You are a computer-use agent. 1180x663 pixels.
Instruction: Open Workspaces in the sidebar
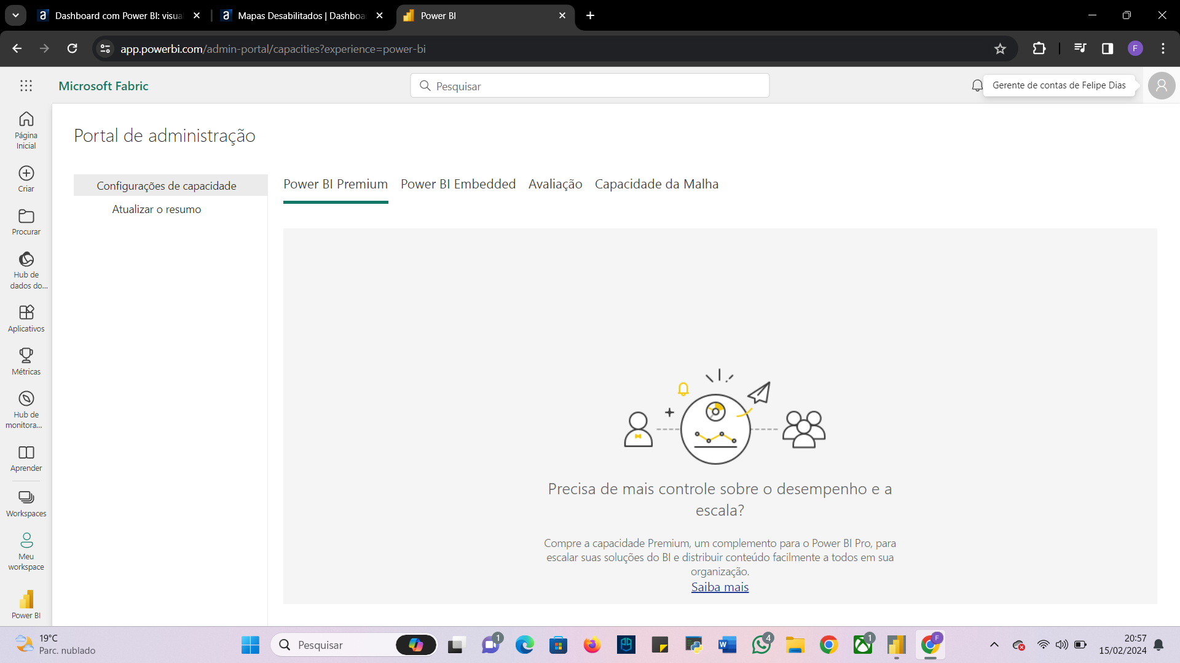(x=26, y=504)
